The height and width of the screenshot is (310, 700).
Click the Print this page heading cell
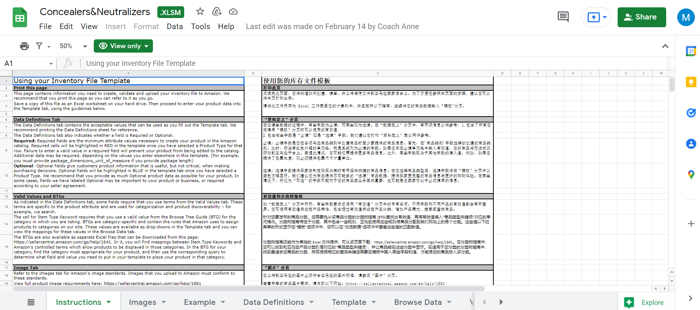129,88
